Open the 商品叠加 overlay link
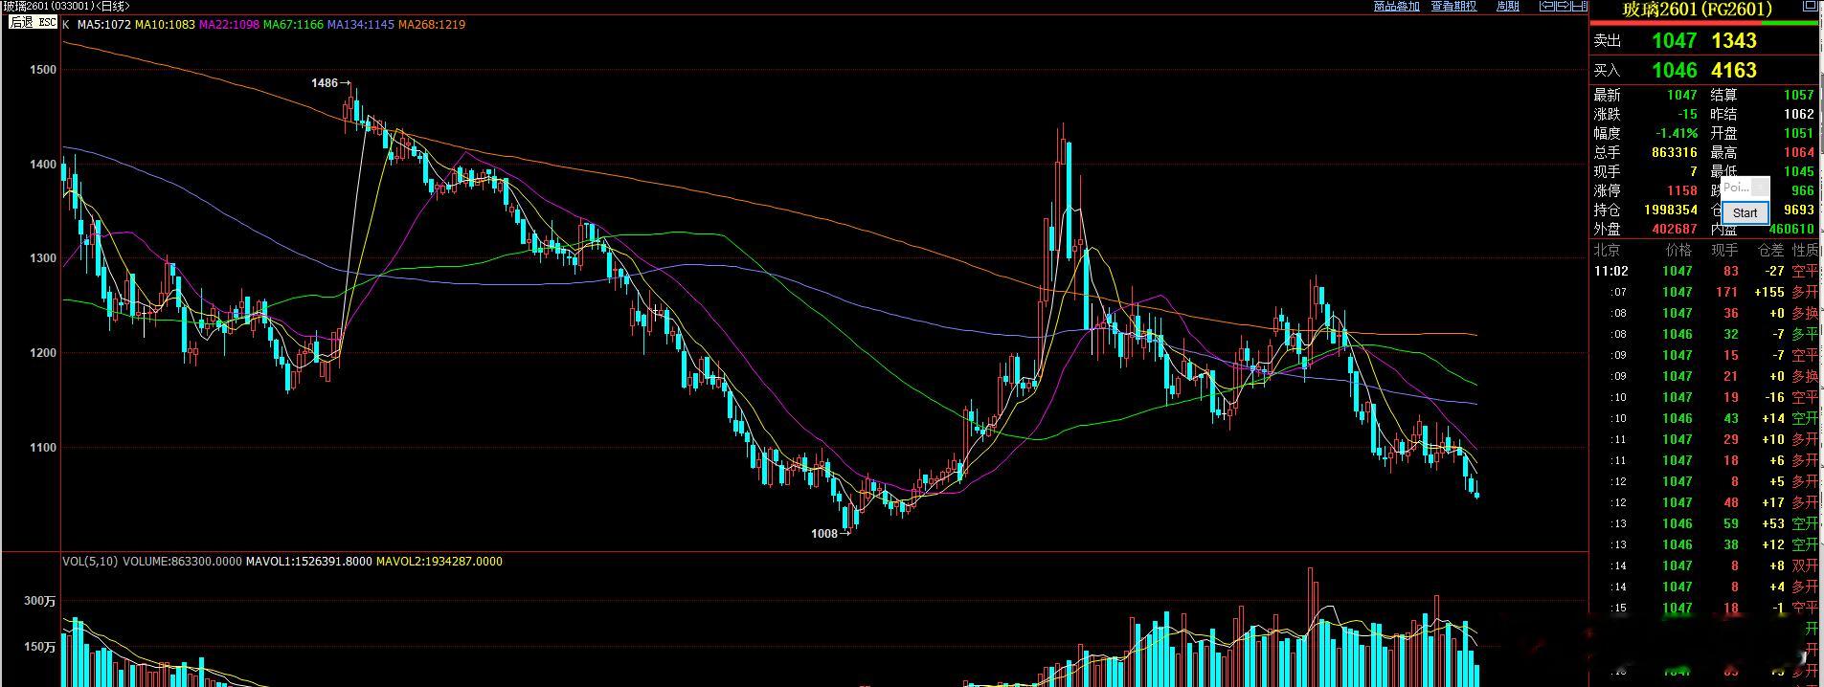This screenshot has width=1824, height=687. [x=1396, y=6]
